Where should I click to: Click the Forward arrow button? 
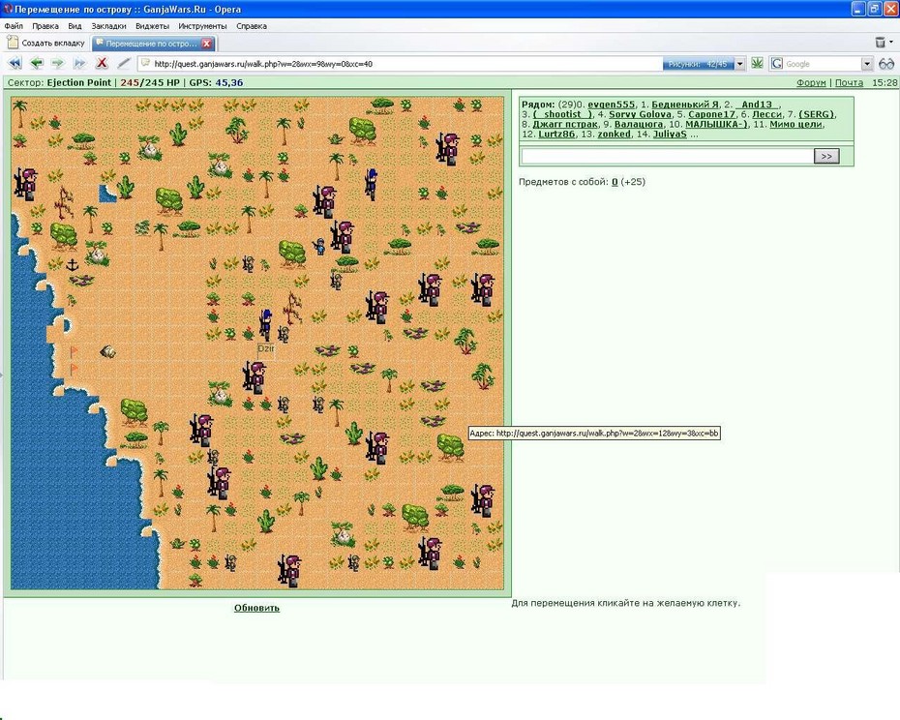click(x=57, y=63)
